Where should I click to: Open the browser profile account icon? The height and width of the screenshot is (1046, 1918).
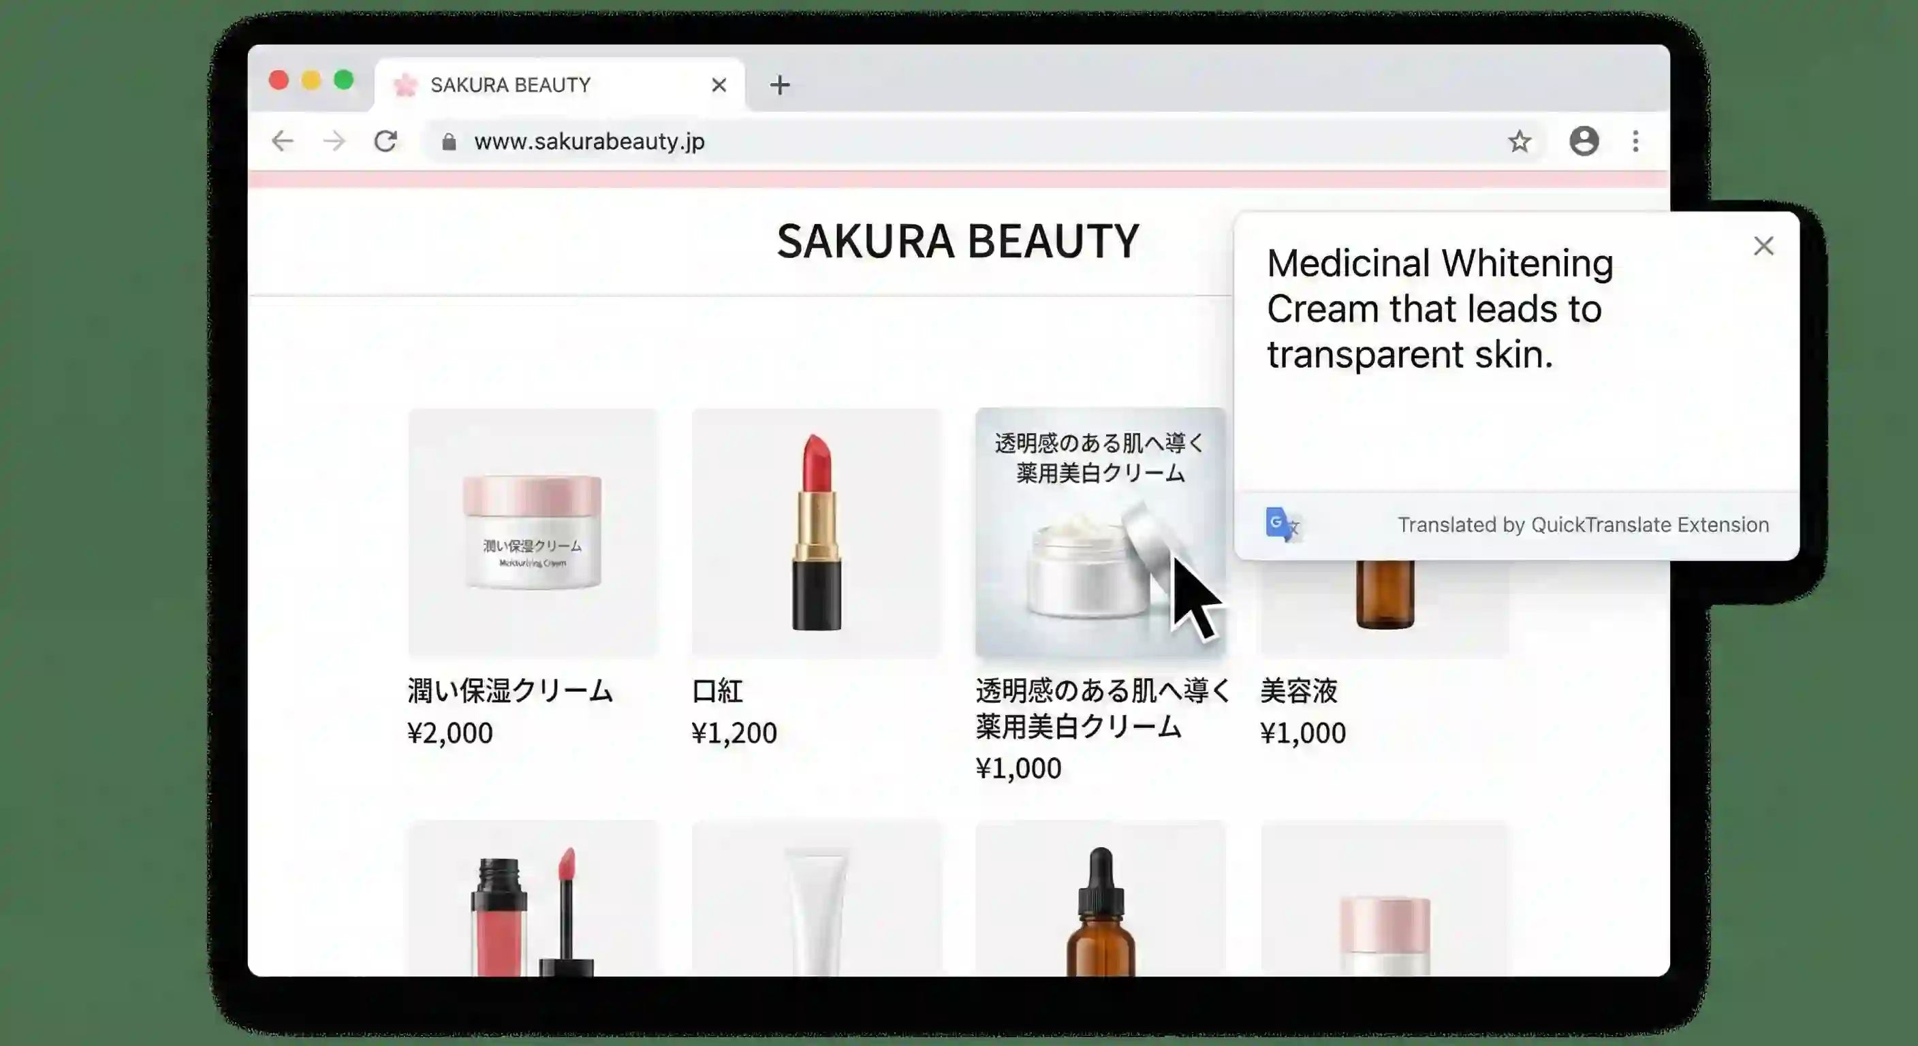(1584, 142)
